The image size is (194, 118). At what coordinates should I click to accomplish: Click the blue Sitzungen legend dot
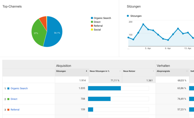pos(128,16)
